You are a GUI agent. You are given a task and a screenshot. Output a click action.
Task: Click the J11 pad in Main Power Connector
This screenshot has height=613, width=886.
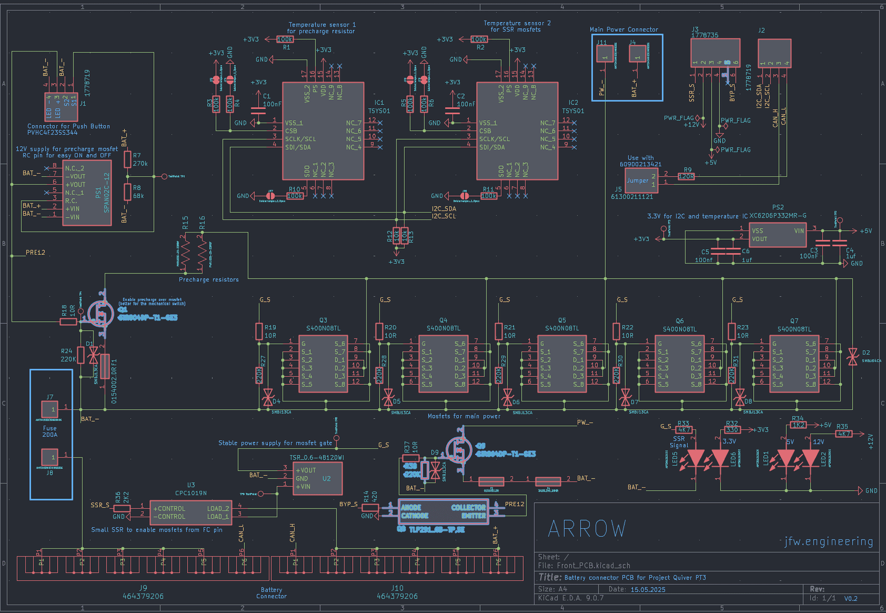pos(605,54)
